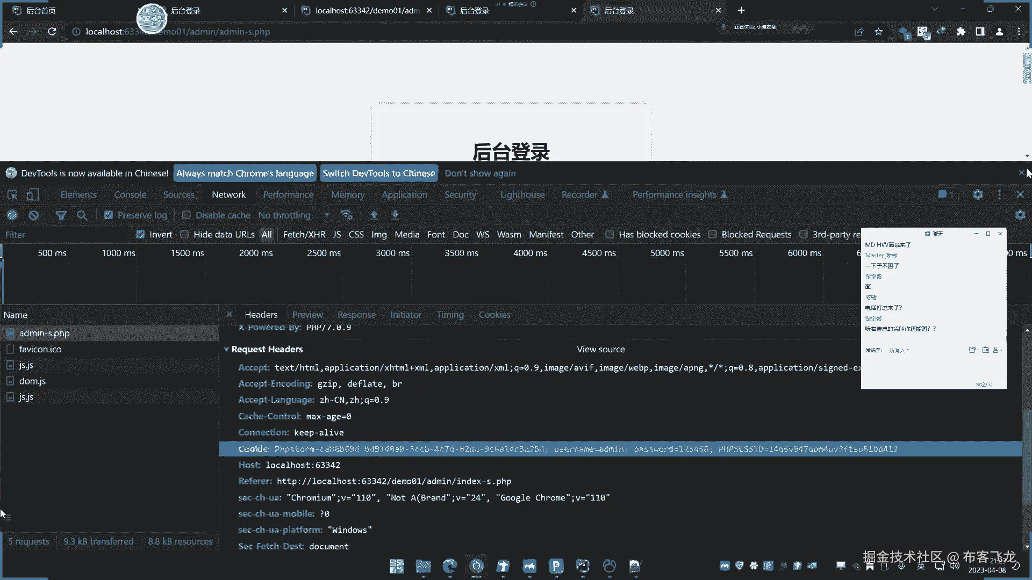
Task: Open the DevTools three-dot customize menu
Action: point(999,194)
